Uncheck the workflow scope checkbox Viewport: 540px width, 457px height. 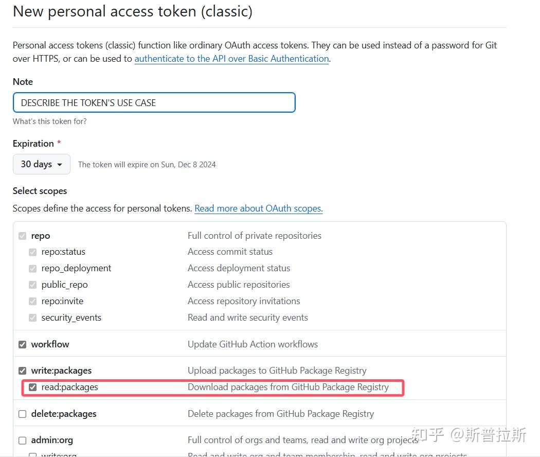tap(22, 344)
